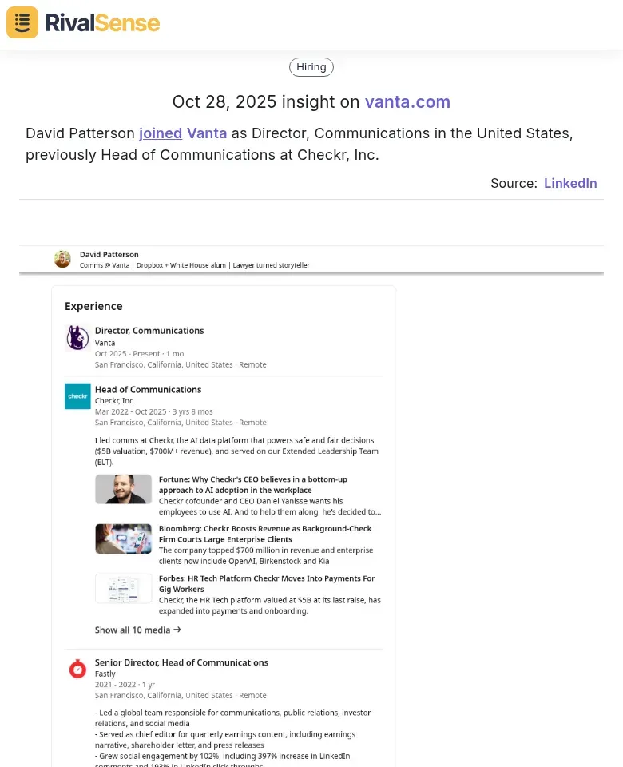This screenshot has height=767, width=623.
Task: Click the Fortune article headline
Action: click(252, 484)
